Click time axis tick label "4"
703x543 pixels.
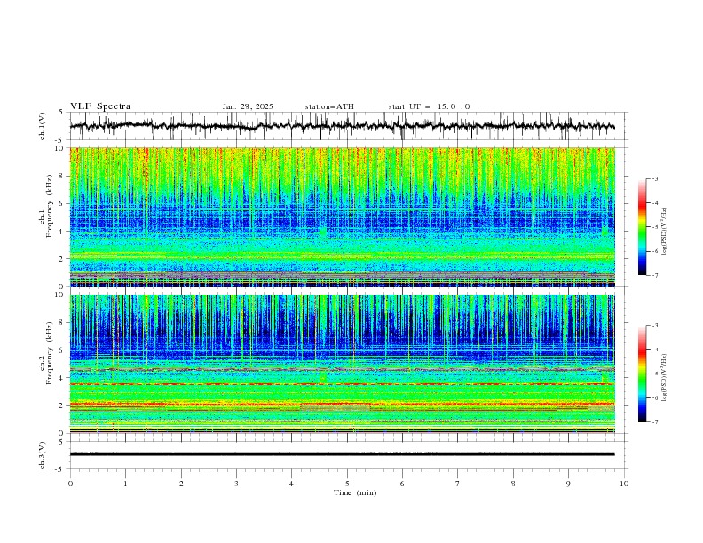pos(291,484)
